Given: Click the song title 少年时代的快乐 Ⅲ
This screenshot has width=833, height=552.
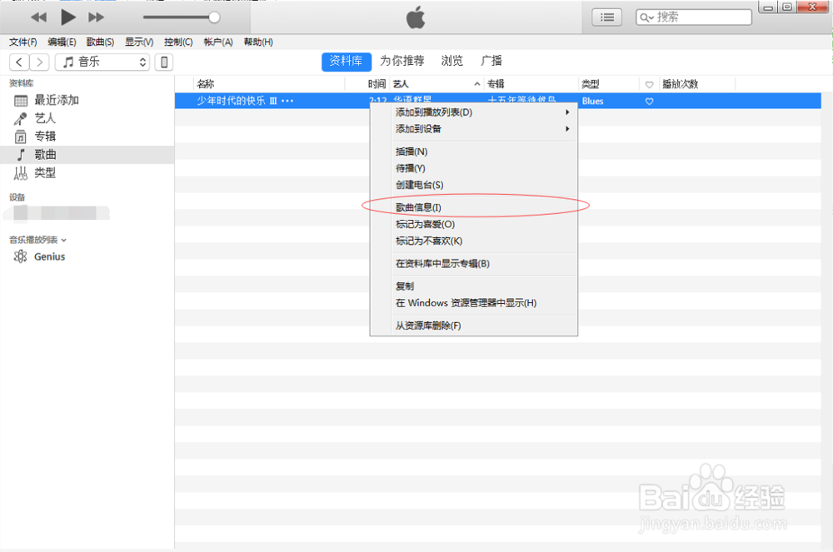Looking at the screenshot, I should click(x=237, y=101).
